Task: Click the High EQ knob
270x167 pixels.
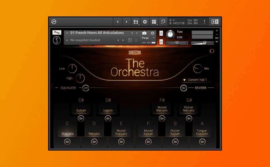Action: click(80, 78)
